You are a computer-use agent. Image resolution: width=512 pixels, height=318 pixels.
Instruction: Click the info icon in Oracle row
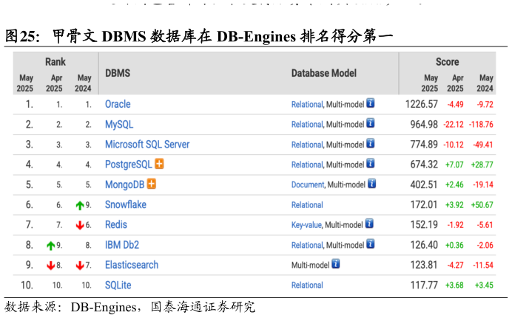tap(370, 103)
